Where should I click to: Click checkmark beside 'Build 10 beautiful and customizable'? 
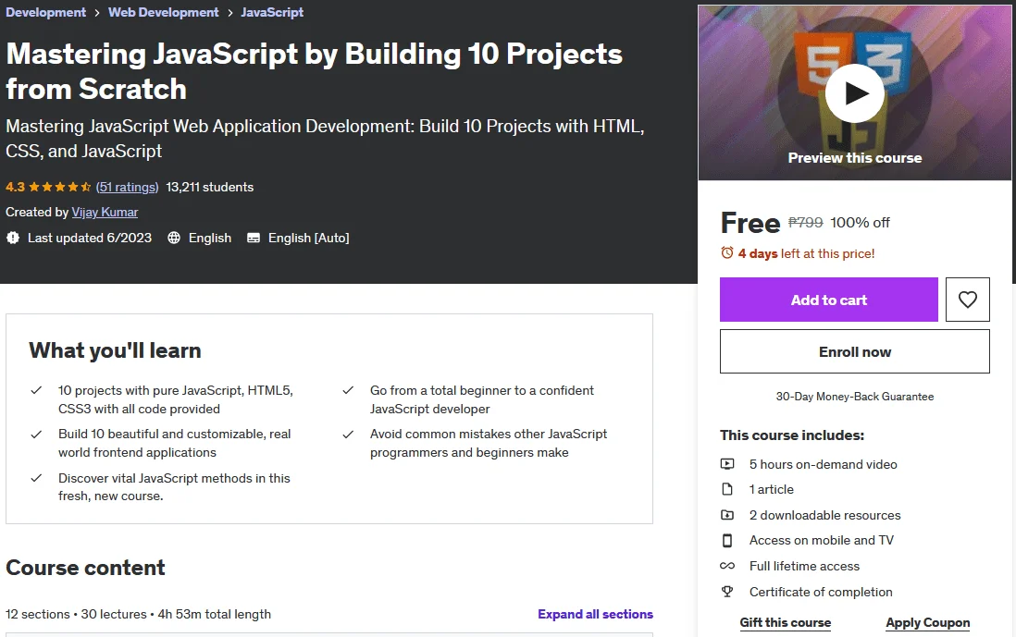point(36,435)
